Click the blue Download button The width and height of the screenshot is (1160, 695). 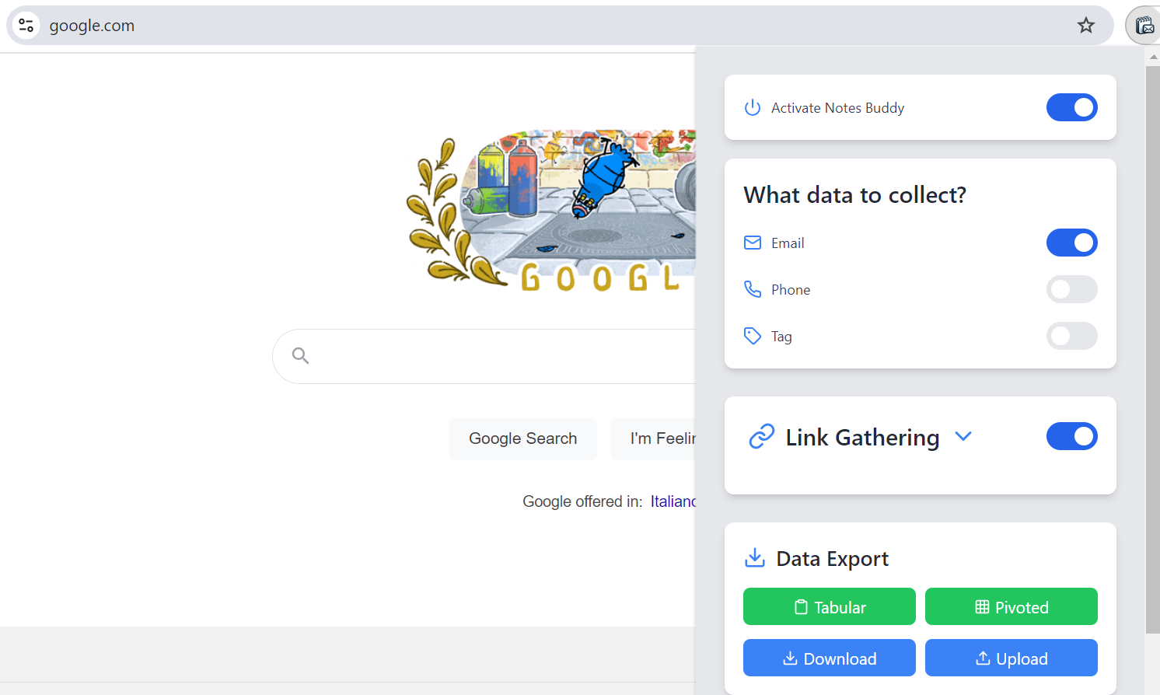(x=830, y=658)
